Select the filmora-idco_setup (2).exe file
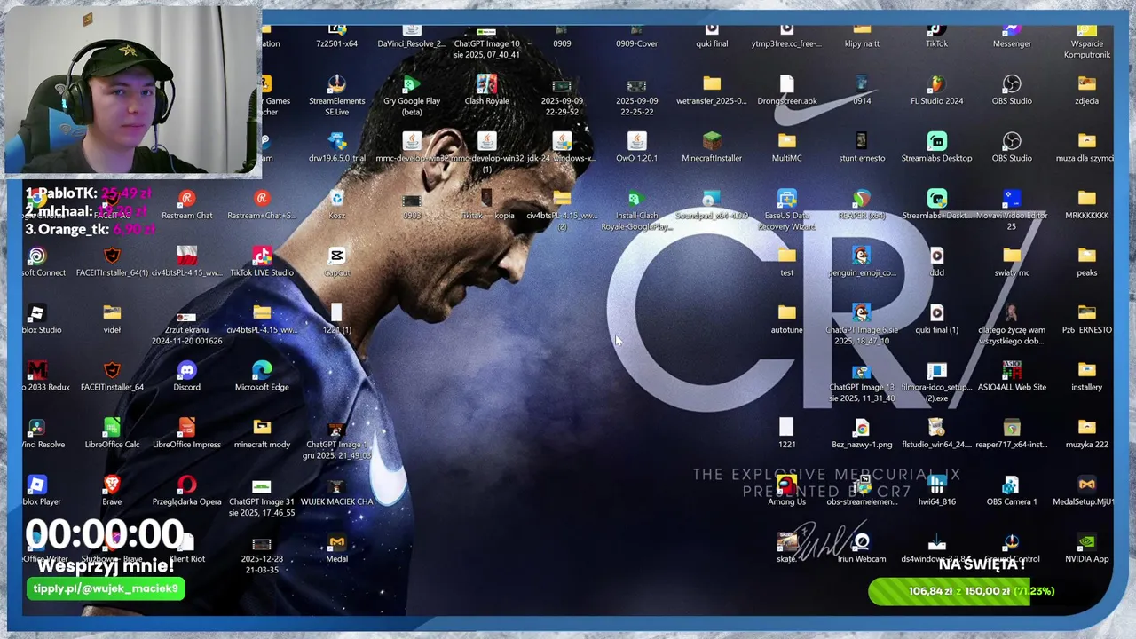 [x=936, y=381]
